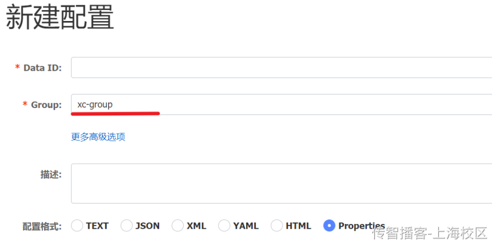Click the selected Properties radio button circle
Screen dimensions: 492x244
(x=329, y=226)
